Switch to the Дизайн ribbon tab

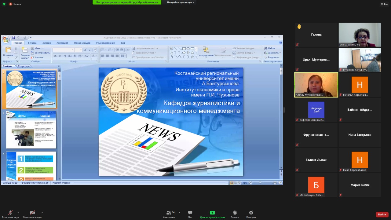click(x=47, y=43)
